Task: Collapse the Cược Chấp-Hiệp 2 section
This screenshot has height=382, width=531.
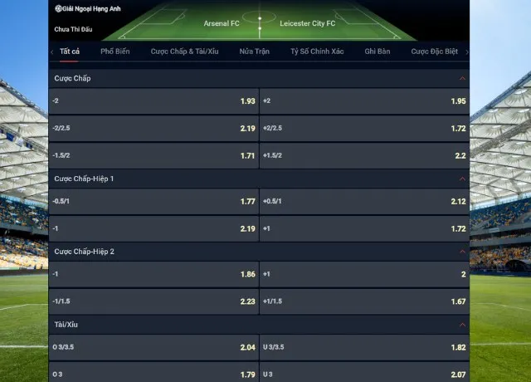Action: [462, 252]
